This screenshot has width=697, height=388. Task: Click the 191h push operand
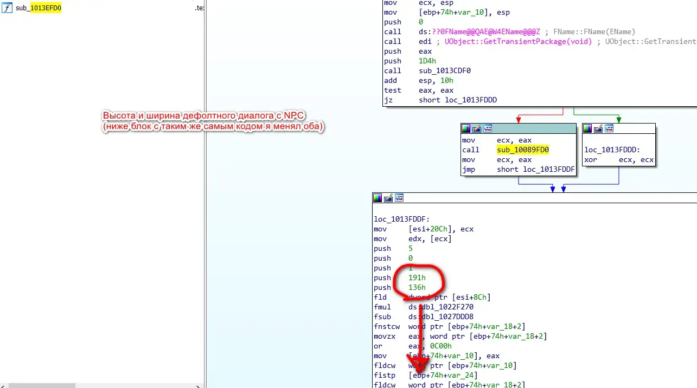417,278
